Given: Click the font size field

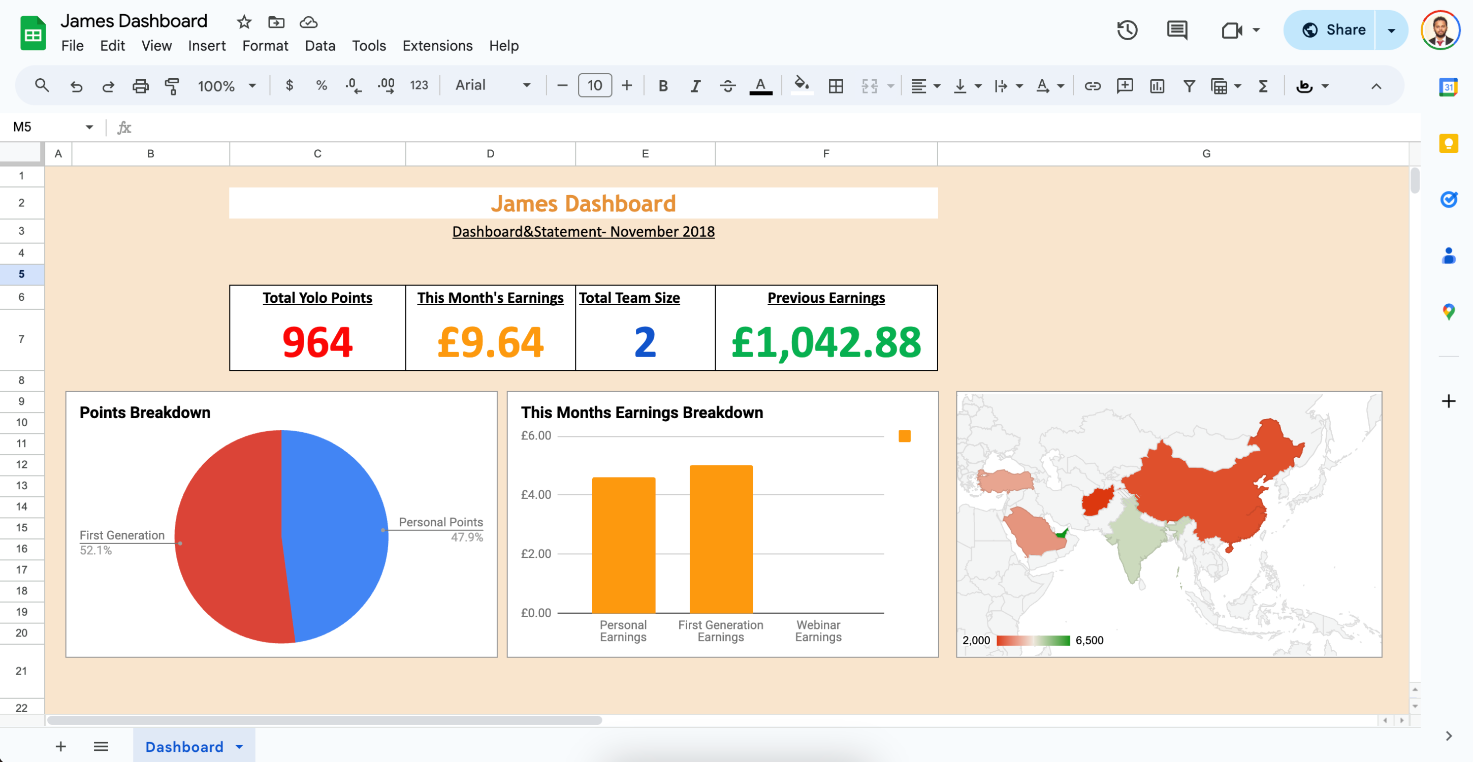Looking at the screenshot, I should point(595,86).
